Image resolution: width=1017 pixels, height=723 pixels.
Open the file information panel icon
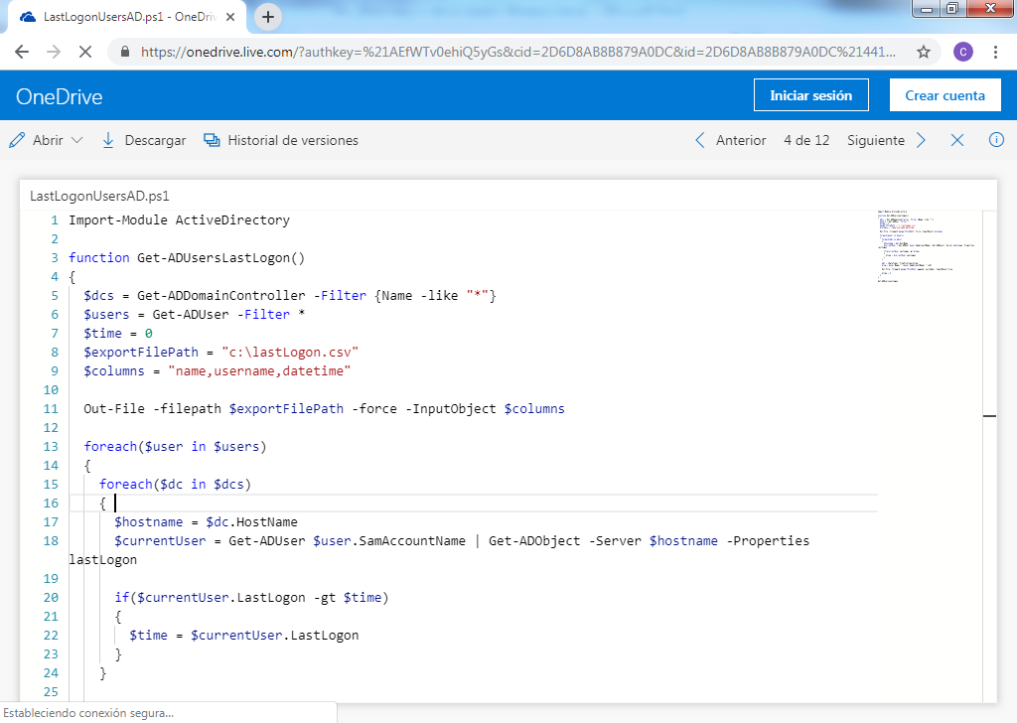click(x=996, y=139)
